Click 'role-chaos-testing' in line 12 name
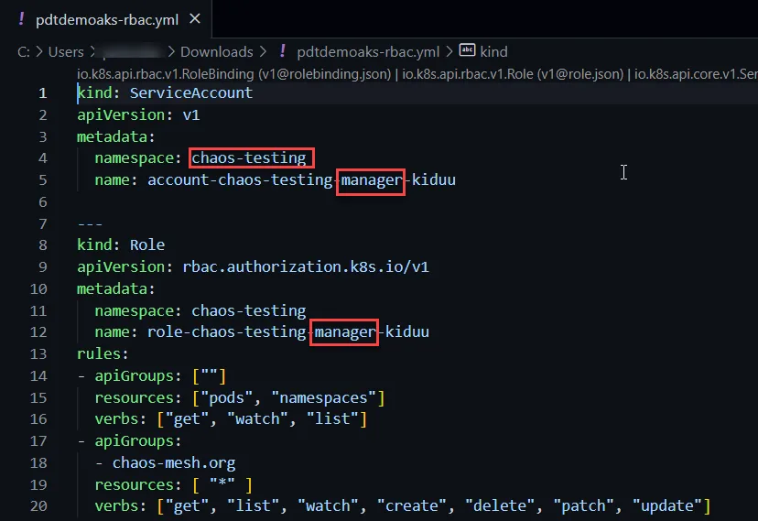This screenshot has height=521, width=758. (x=227, y=332)
